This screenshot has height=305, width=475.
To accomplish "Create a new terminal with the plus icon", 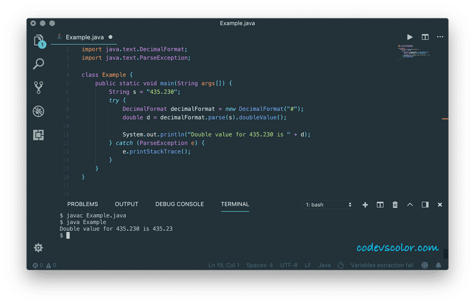I will click(365, 204).
